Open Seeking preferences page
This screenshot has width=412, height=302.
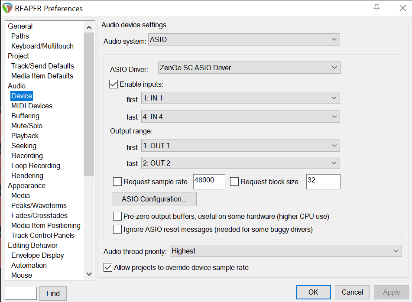tap(24, 146)
